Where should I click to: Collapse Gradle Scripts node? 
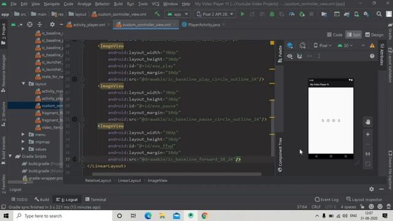[x=10, y=156]
